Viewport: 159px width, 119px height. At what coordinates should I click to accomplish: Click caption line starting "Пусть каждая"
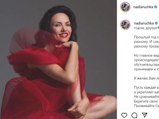[147, 87]
